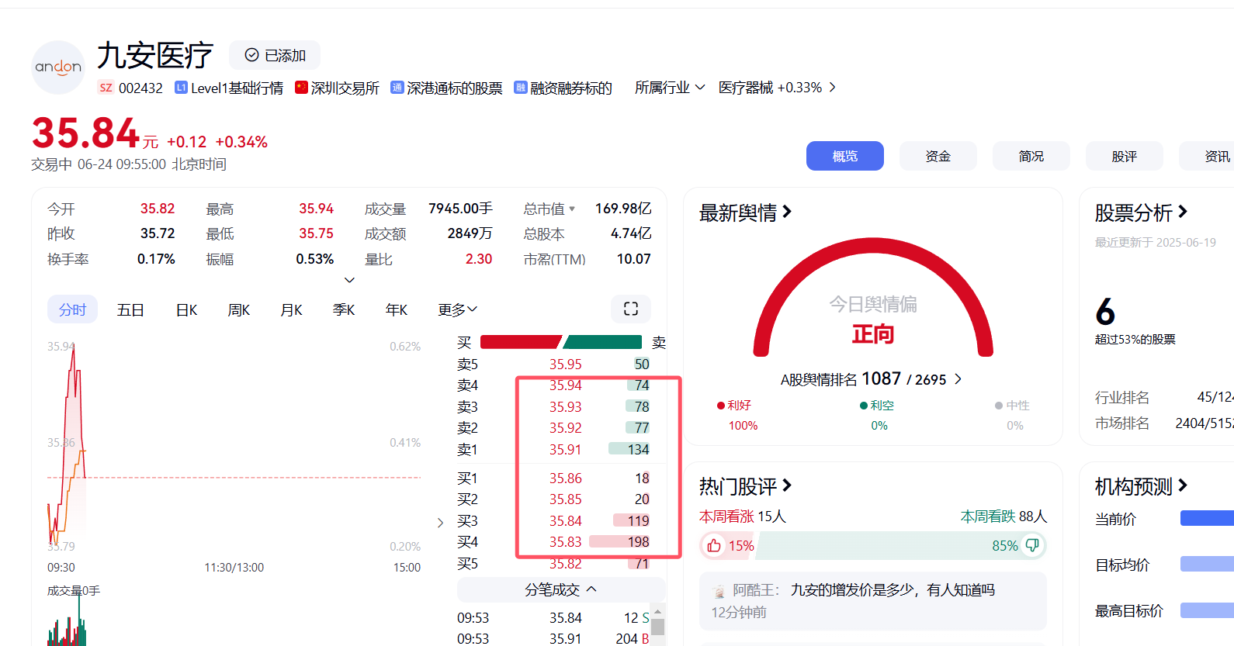Collapse the 分笔成交 section
This screenshot has width=1234, height=646.
point(561,589)
